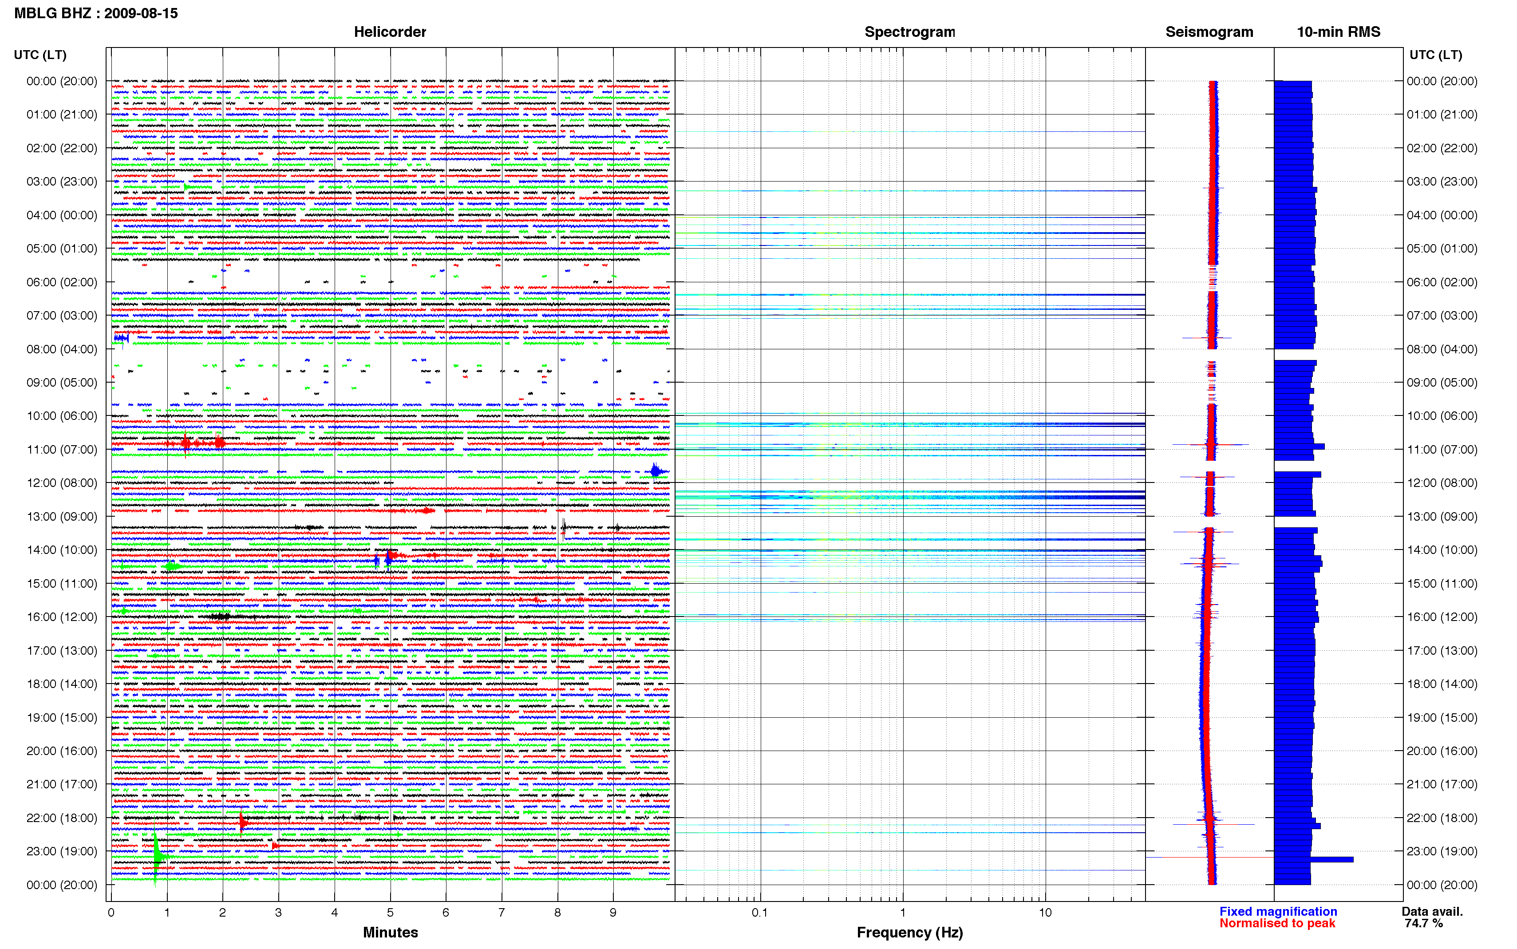Click left time label '19:00 (15:00)'

pos(62,717)
